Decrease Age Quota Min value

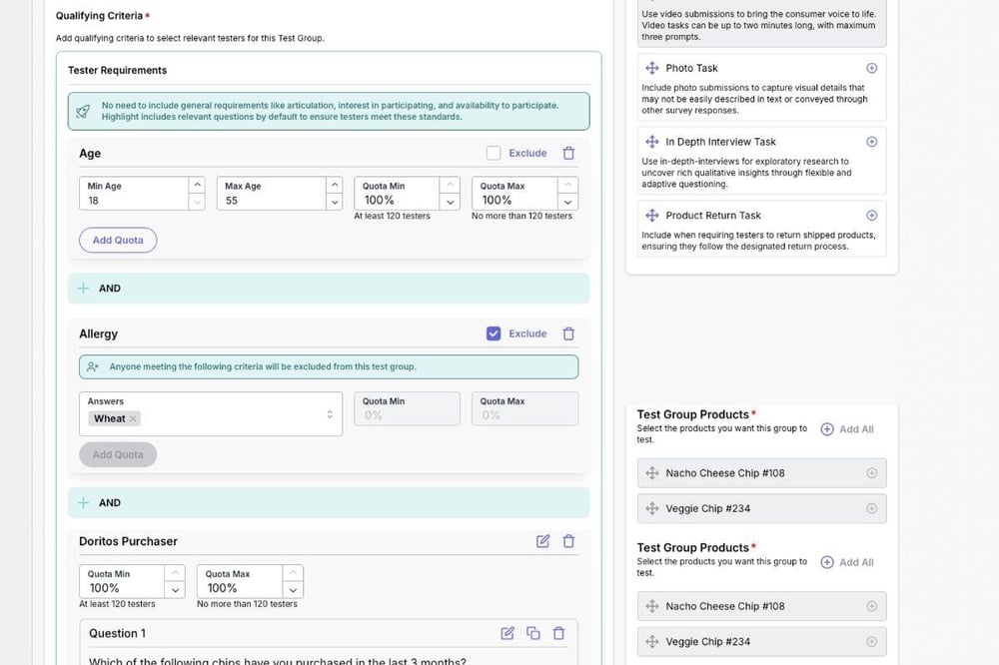click(x=450, y=202)
